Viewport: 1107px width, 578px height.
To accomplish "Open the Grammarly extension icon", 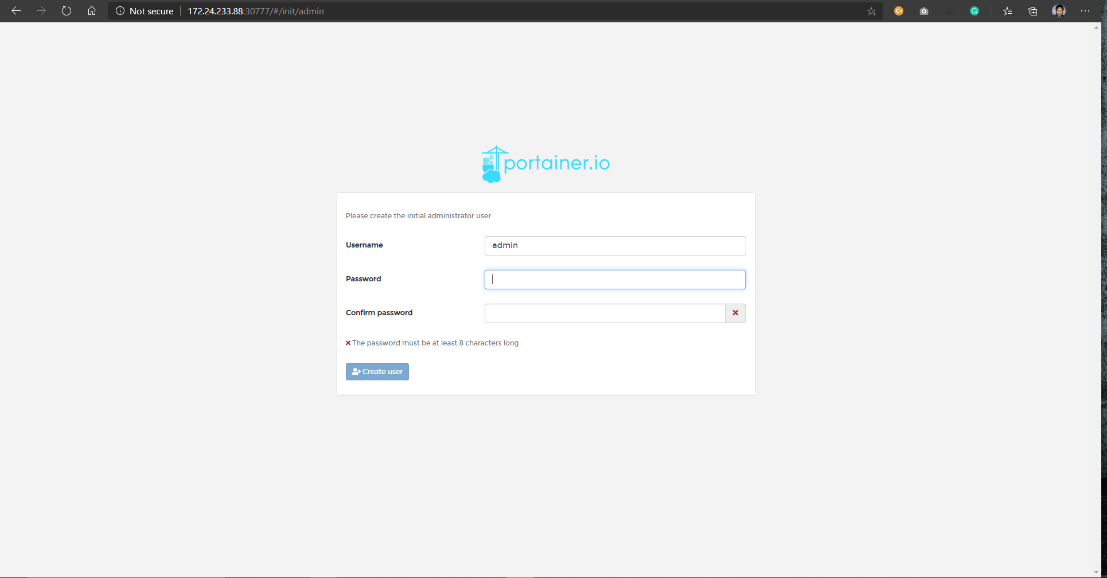I will [x=975, y=11].
